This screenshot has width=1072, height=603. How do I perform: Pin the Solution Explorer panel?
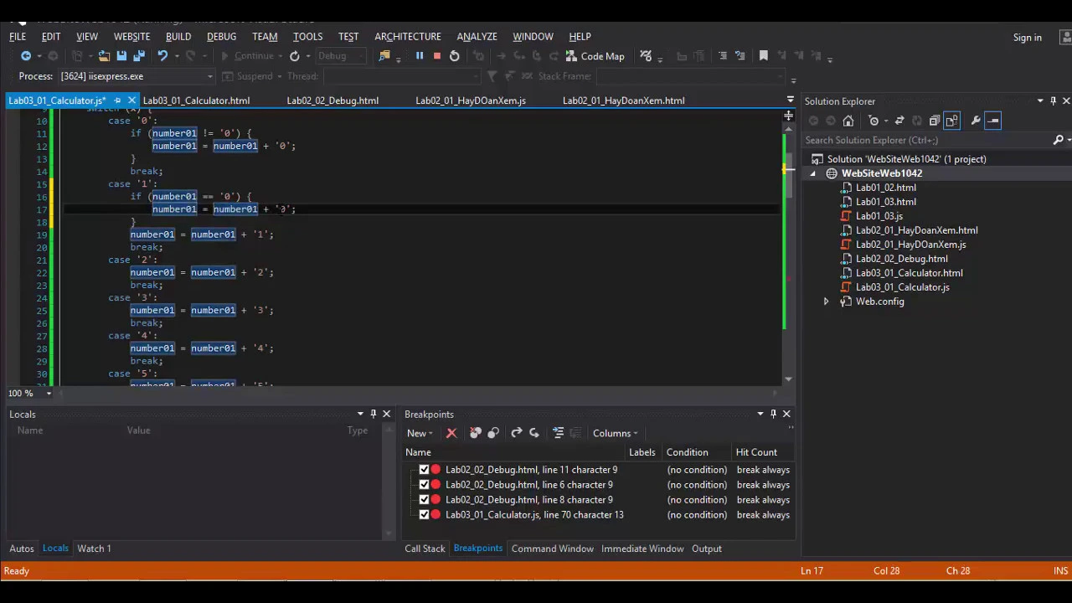pyautogui.click(x=1053, y=101)
